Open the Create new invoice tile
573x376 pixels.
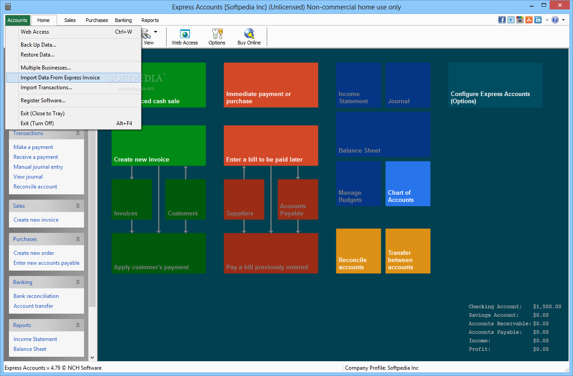point(159,145)
